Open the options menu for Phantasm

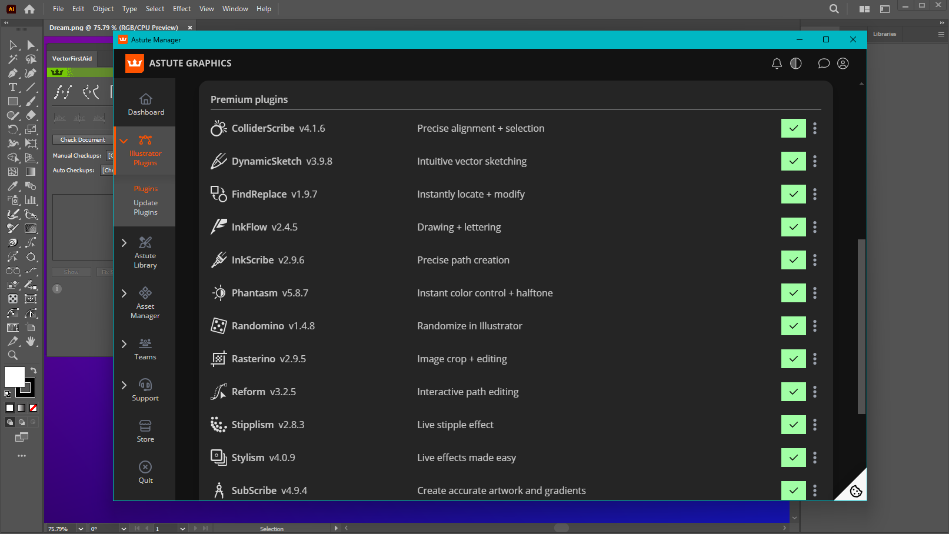pos(815,293)
